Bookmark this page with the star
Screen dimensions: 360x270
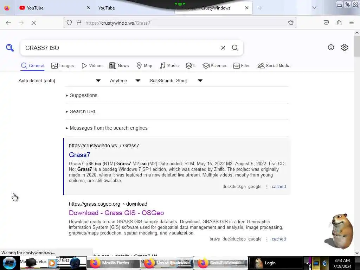(291, 23)
